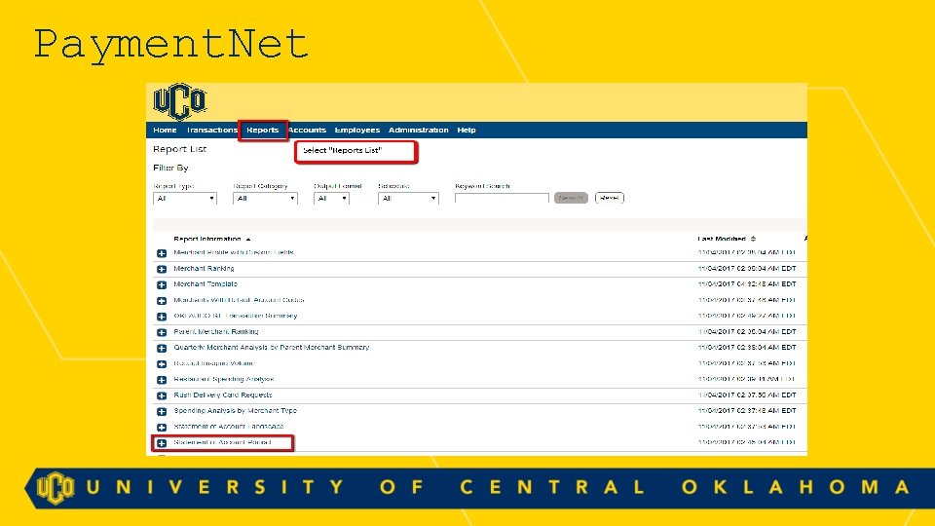Open the Output Format dropdown
This screenshot has height=526, width=935.
[x=331, y=199]
